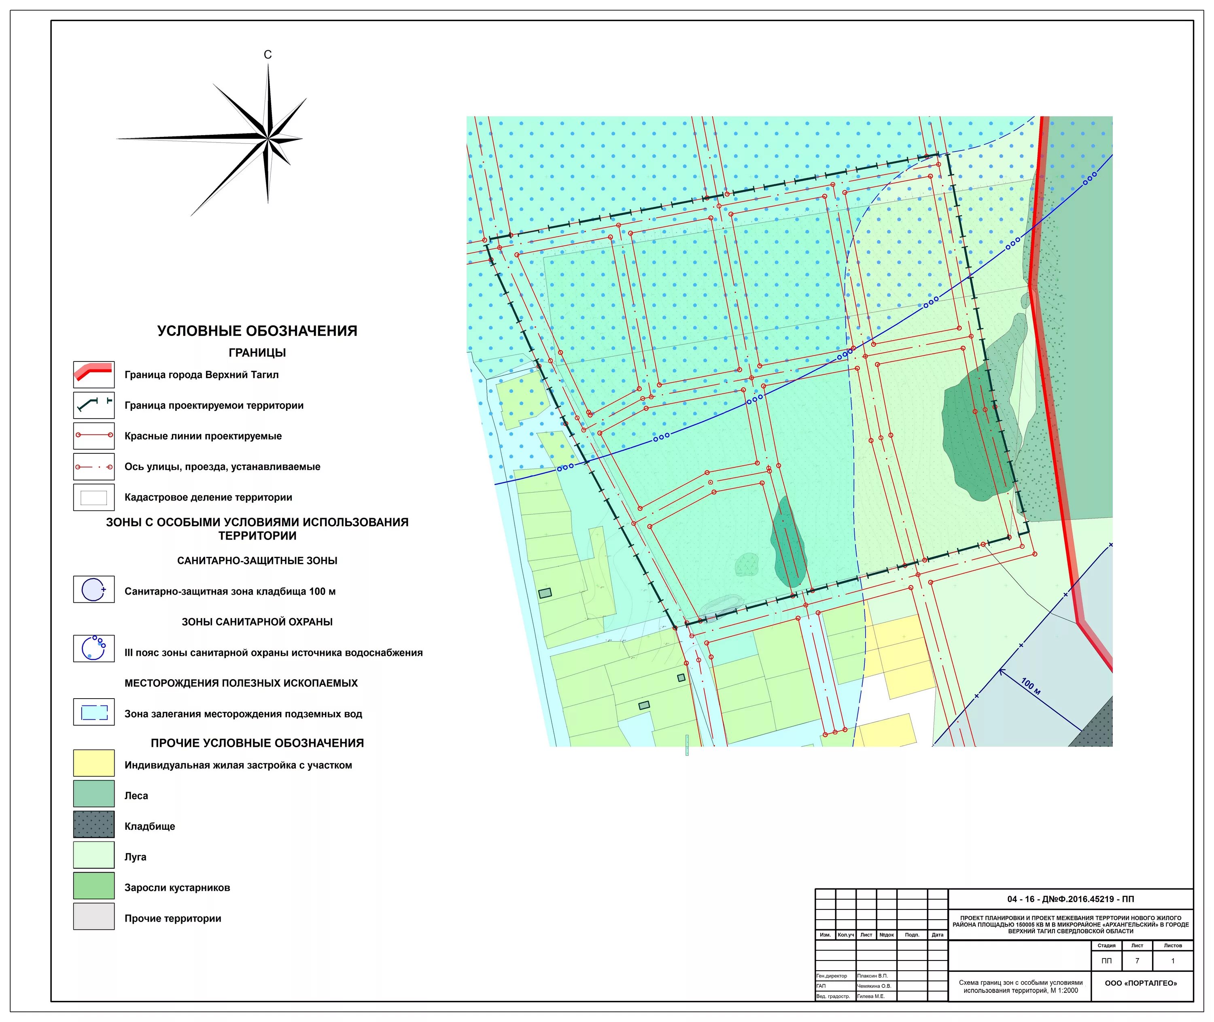Click the project territory boundary legend symbol
Screen dimensions: 1214x1022
(x=94, y=405)
